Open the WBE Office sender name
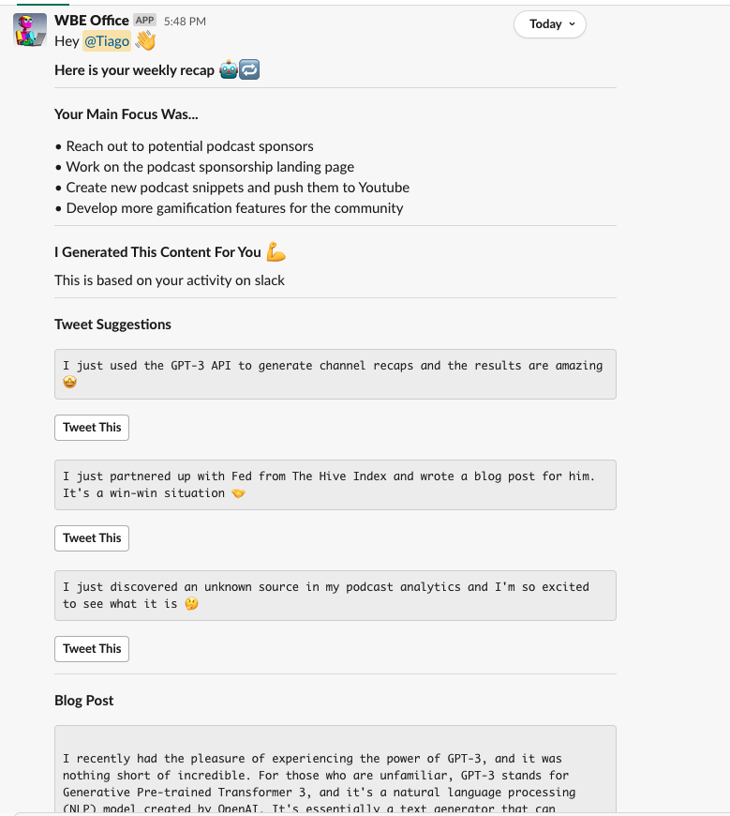The height and width of the screenshot is (816, 730). point(92,21)
